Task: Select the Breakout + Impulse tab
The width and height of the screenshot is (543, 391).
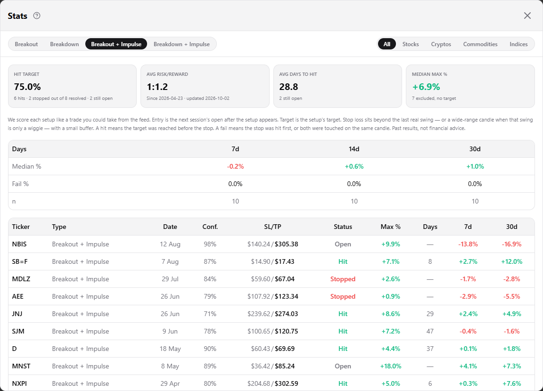Action: click(116, 44)
